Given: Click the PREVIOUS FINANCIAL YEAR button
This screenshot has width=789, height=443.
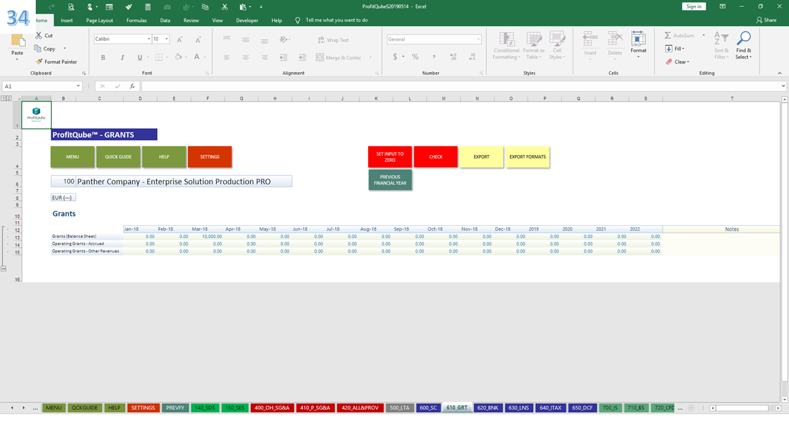Looking at the screenshot, I should (x=390, y=180).
